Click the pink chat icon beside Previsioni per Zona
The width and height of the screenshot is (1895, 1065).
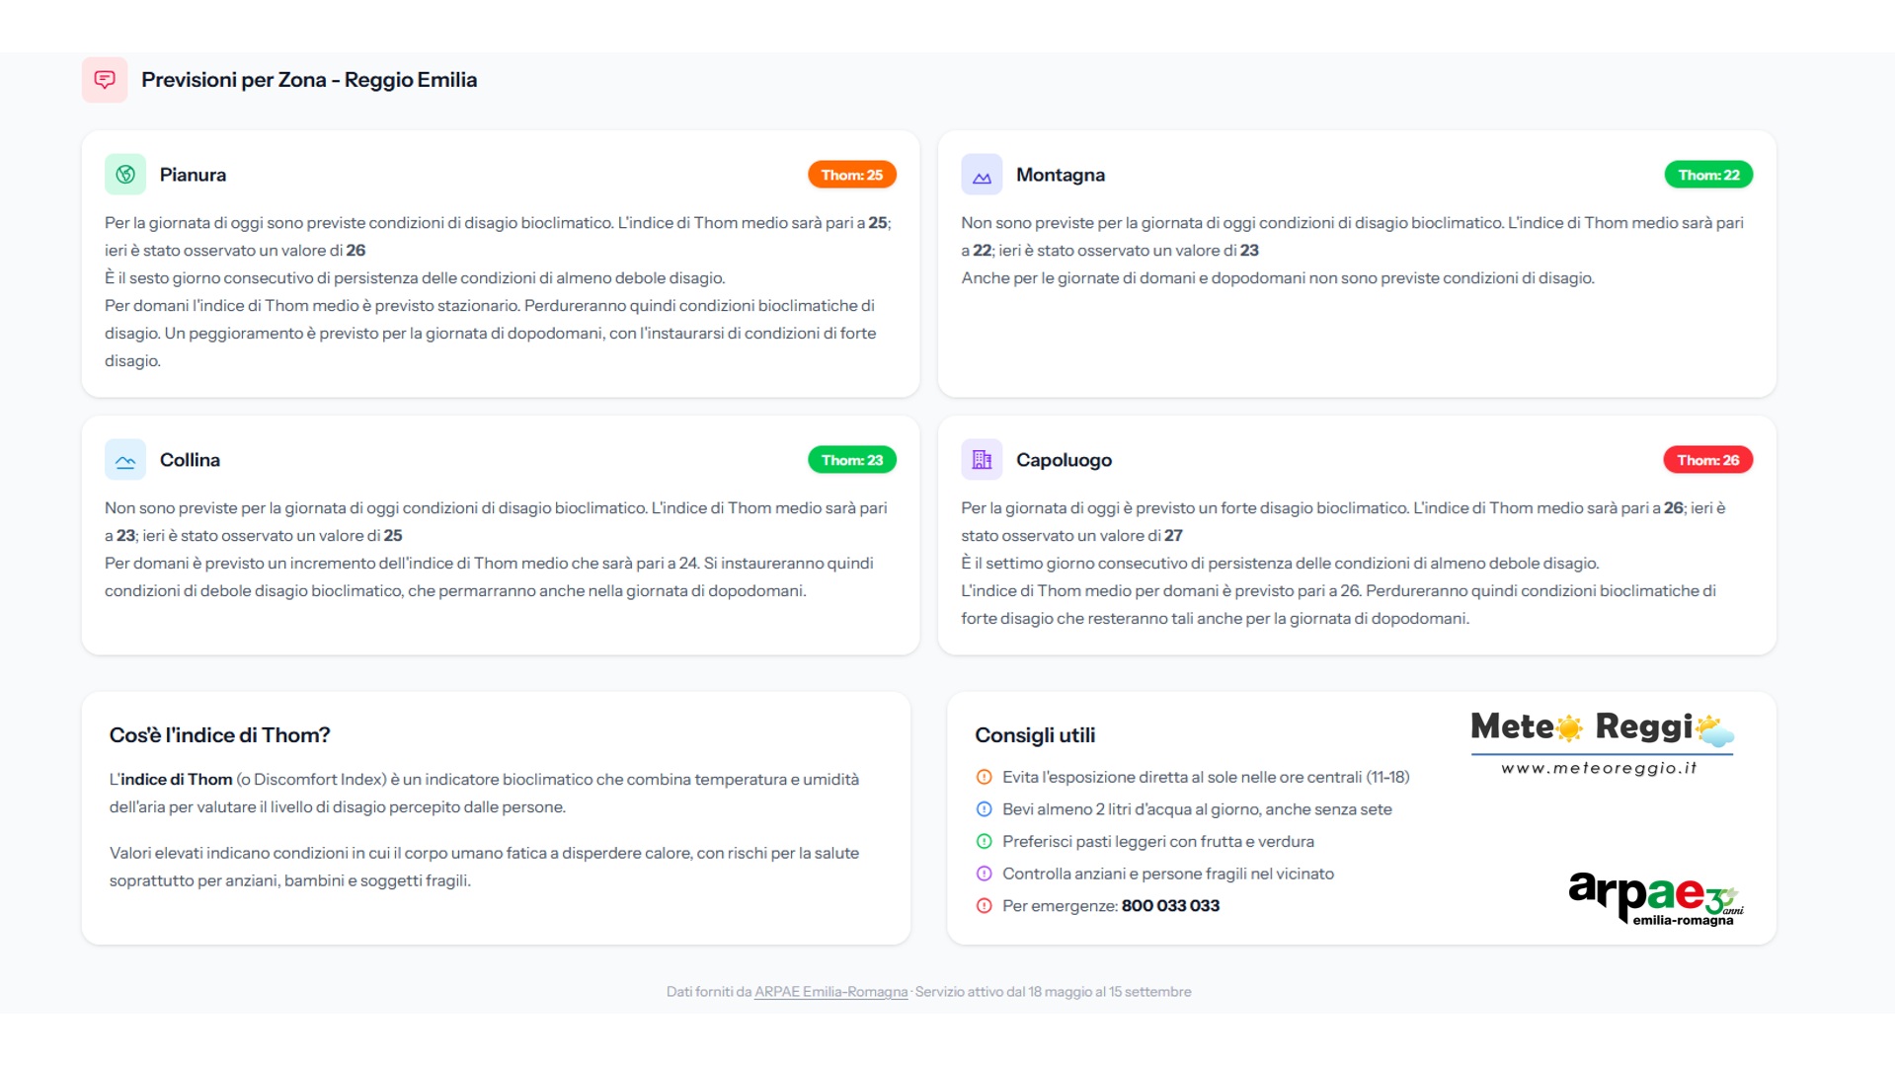[105, 80]
